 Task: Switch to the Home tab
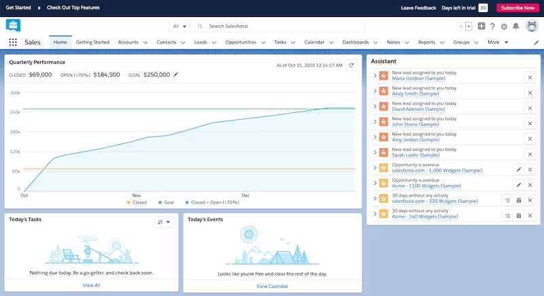(61, 42)
